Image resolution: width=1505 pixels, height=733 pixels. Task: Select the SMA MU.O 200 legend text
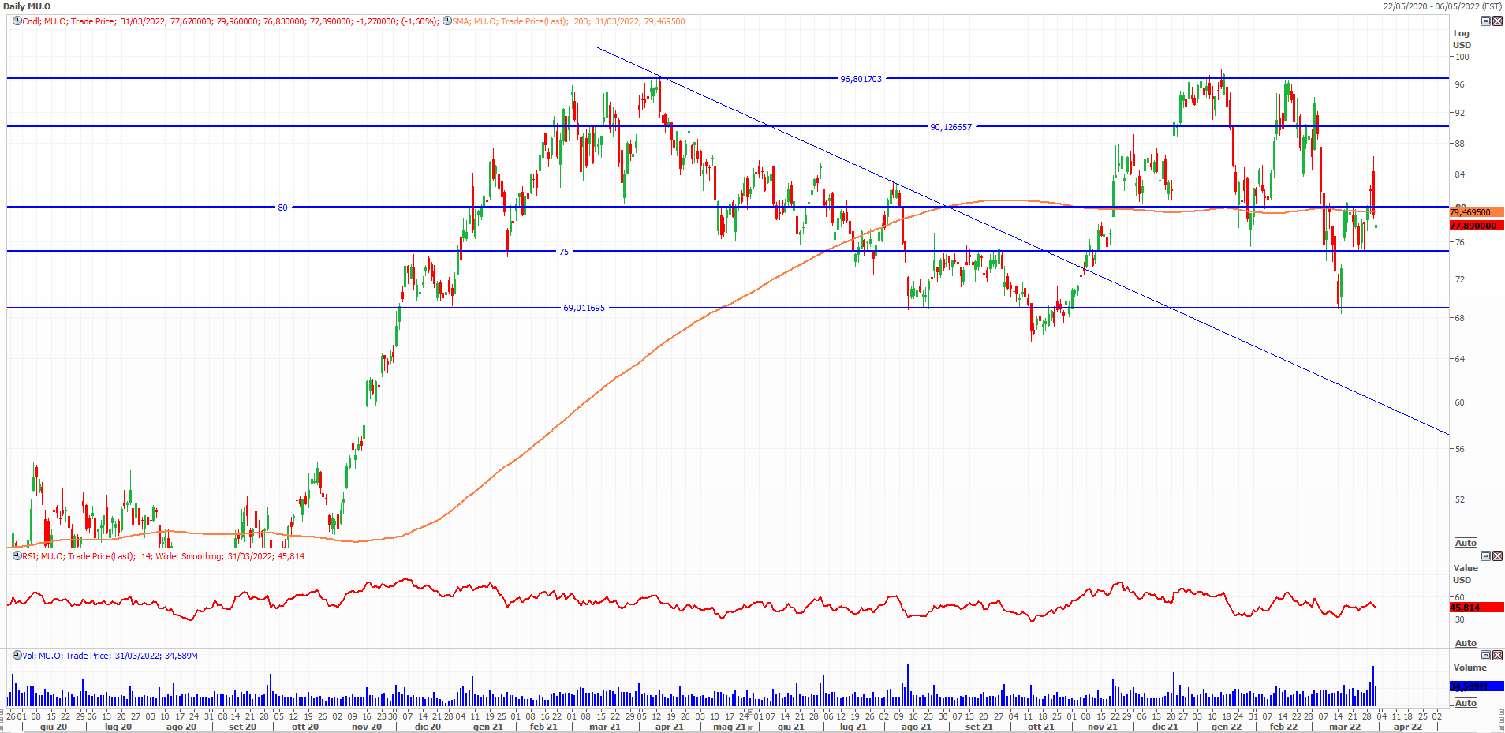click(x=568, y=21)
